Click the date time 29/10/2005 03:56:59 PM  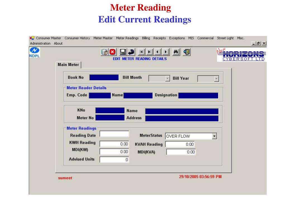(x=200, y=177)
